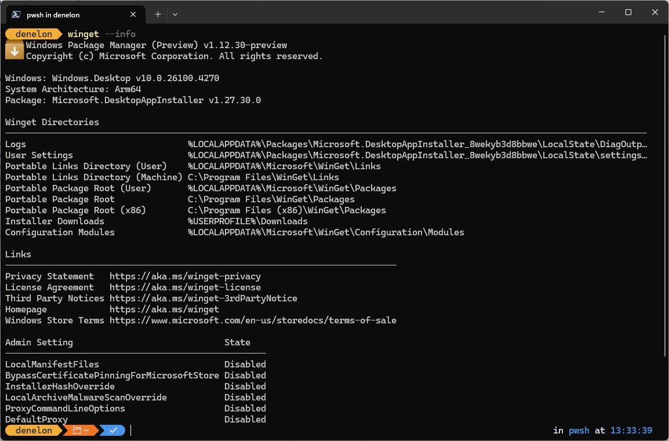Viewport: 669px width, 441px height.
Task: Click the 'ProxyCommandLineOptions' setting name
Action: coord(65,409)
